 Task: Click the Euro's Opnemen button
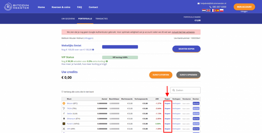click(188, 75)
